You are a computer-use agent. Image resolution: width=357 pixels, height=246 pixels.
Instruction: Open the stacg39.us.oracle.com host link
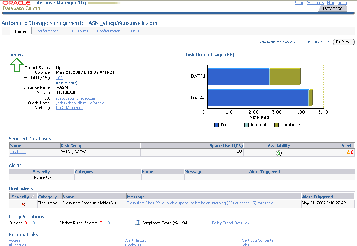pos(76,98)
